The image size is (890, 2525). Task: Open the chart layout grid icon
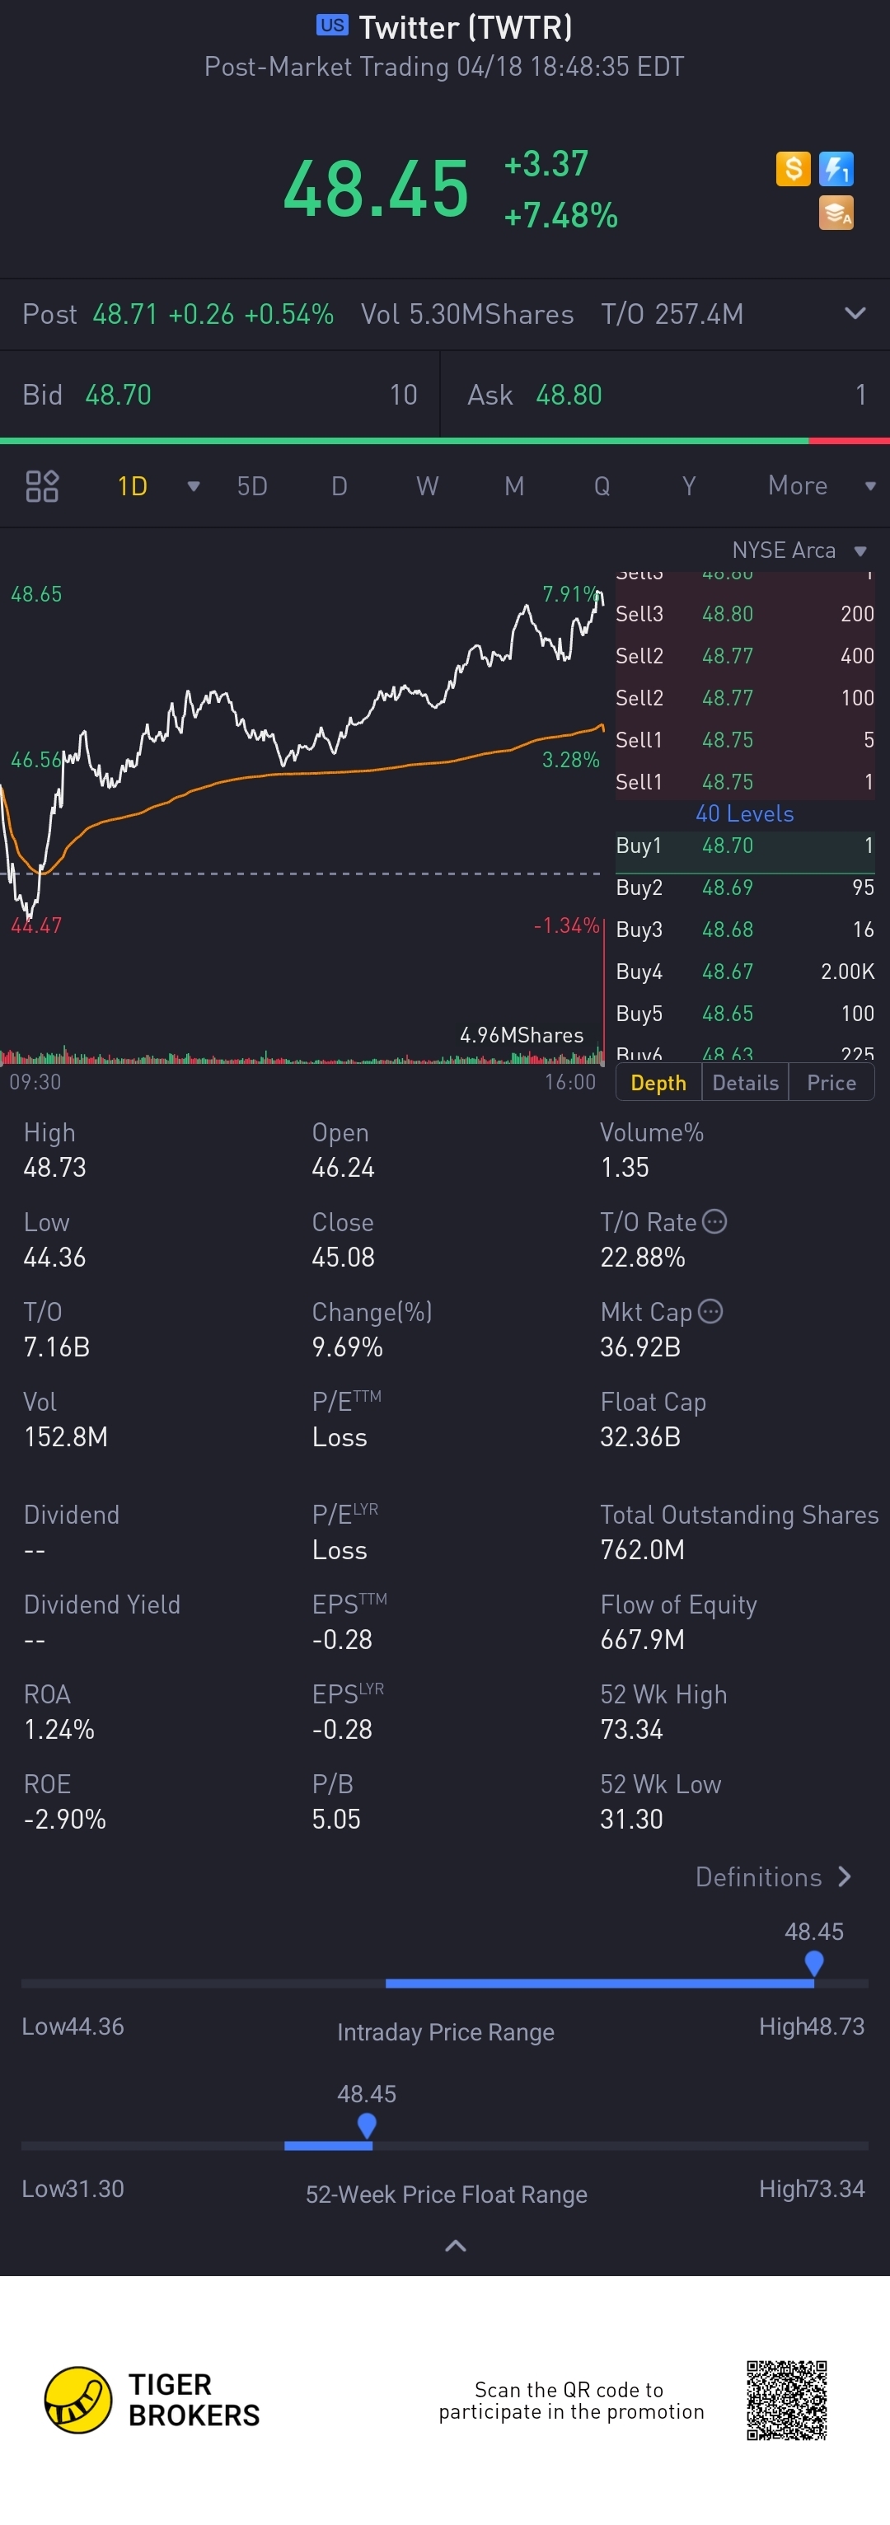pyautogui.click(x=42, y=486)
